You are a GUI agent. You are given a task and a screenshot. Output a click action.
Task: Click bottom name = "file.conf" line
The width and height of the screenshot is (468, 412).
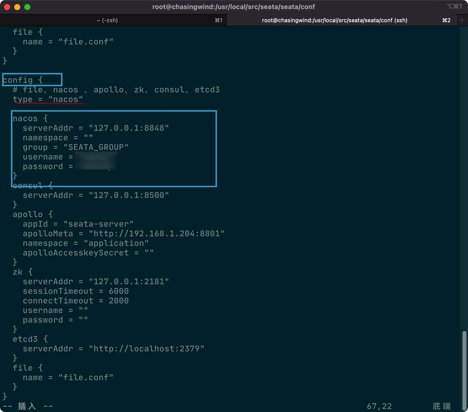(x=68, y=377)
